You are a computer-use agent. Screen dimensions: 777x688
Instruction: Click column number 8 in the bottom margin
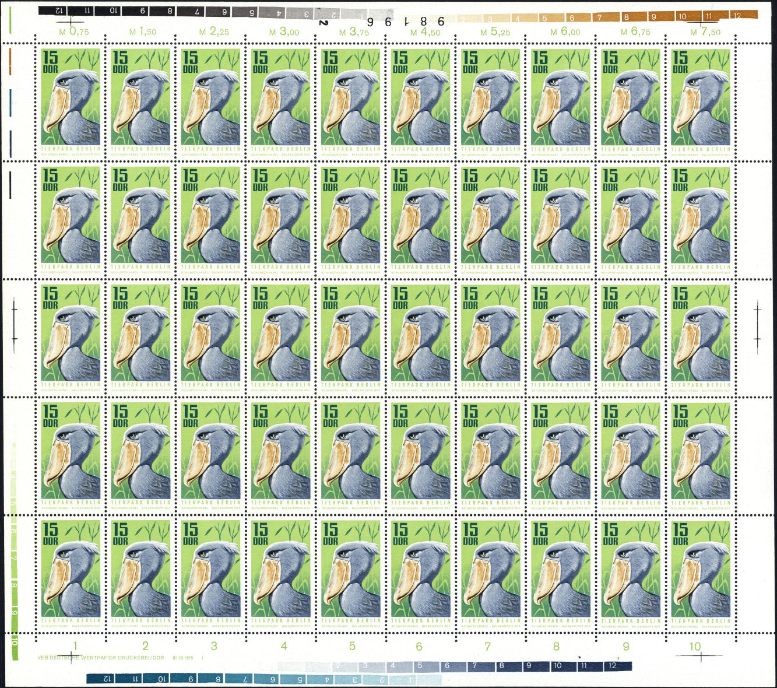pyautogui.click(x=556, y=646)
